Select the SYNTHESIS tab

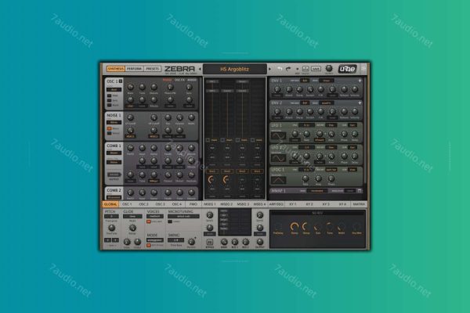tap(115, 69)
